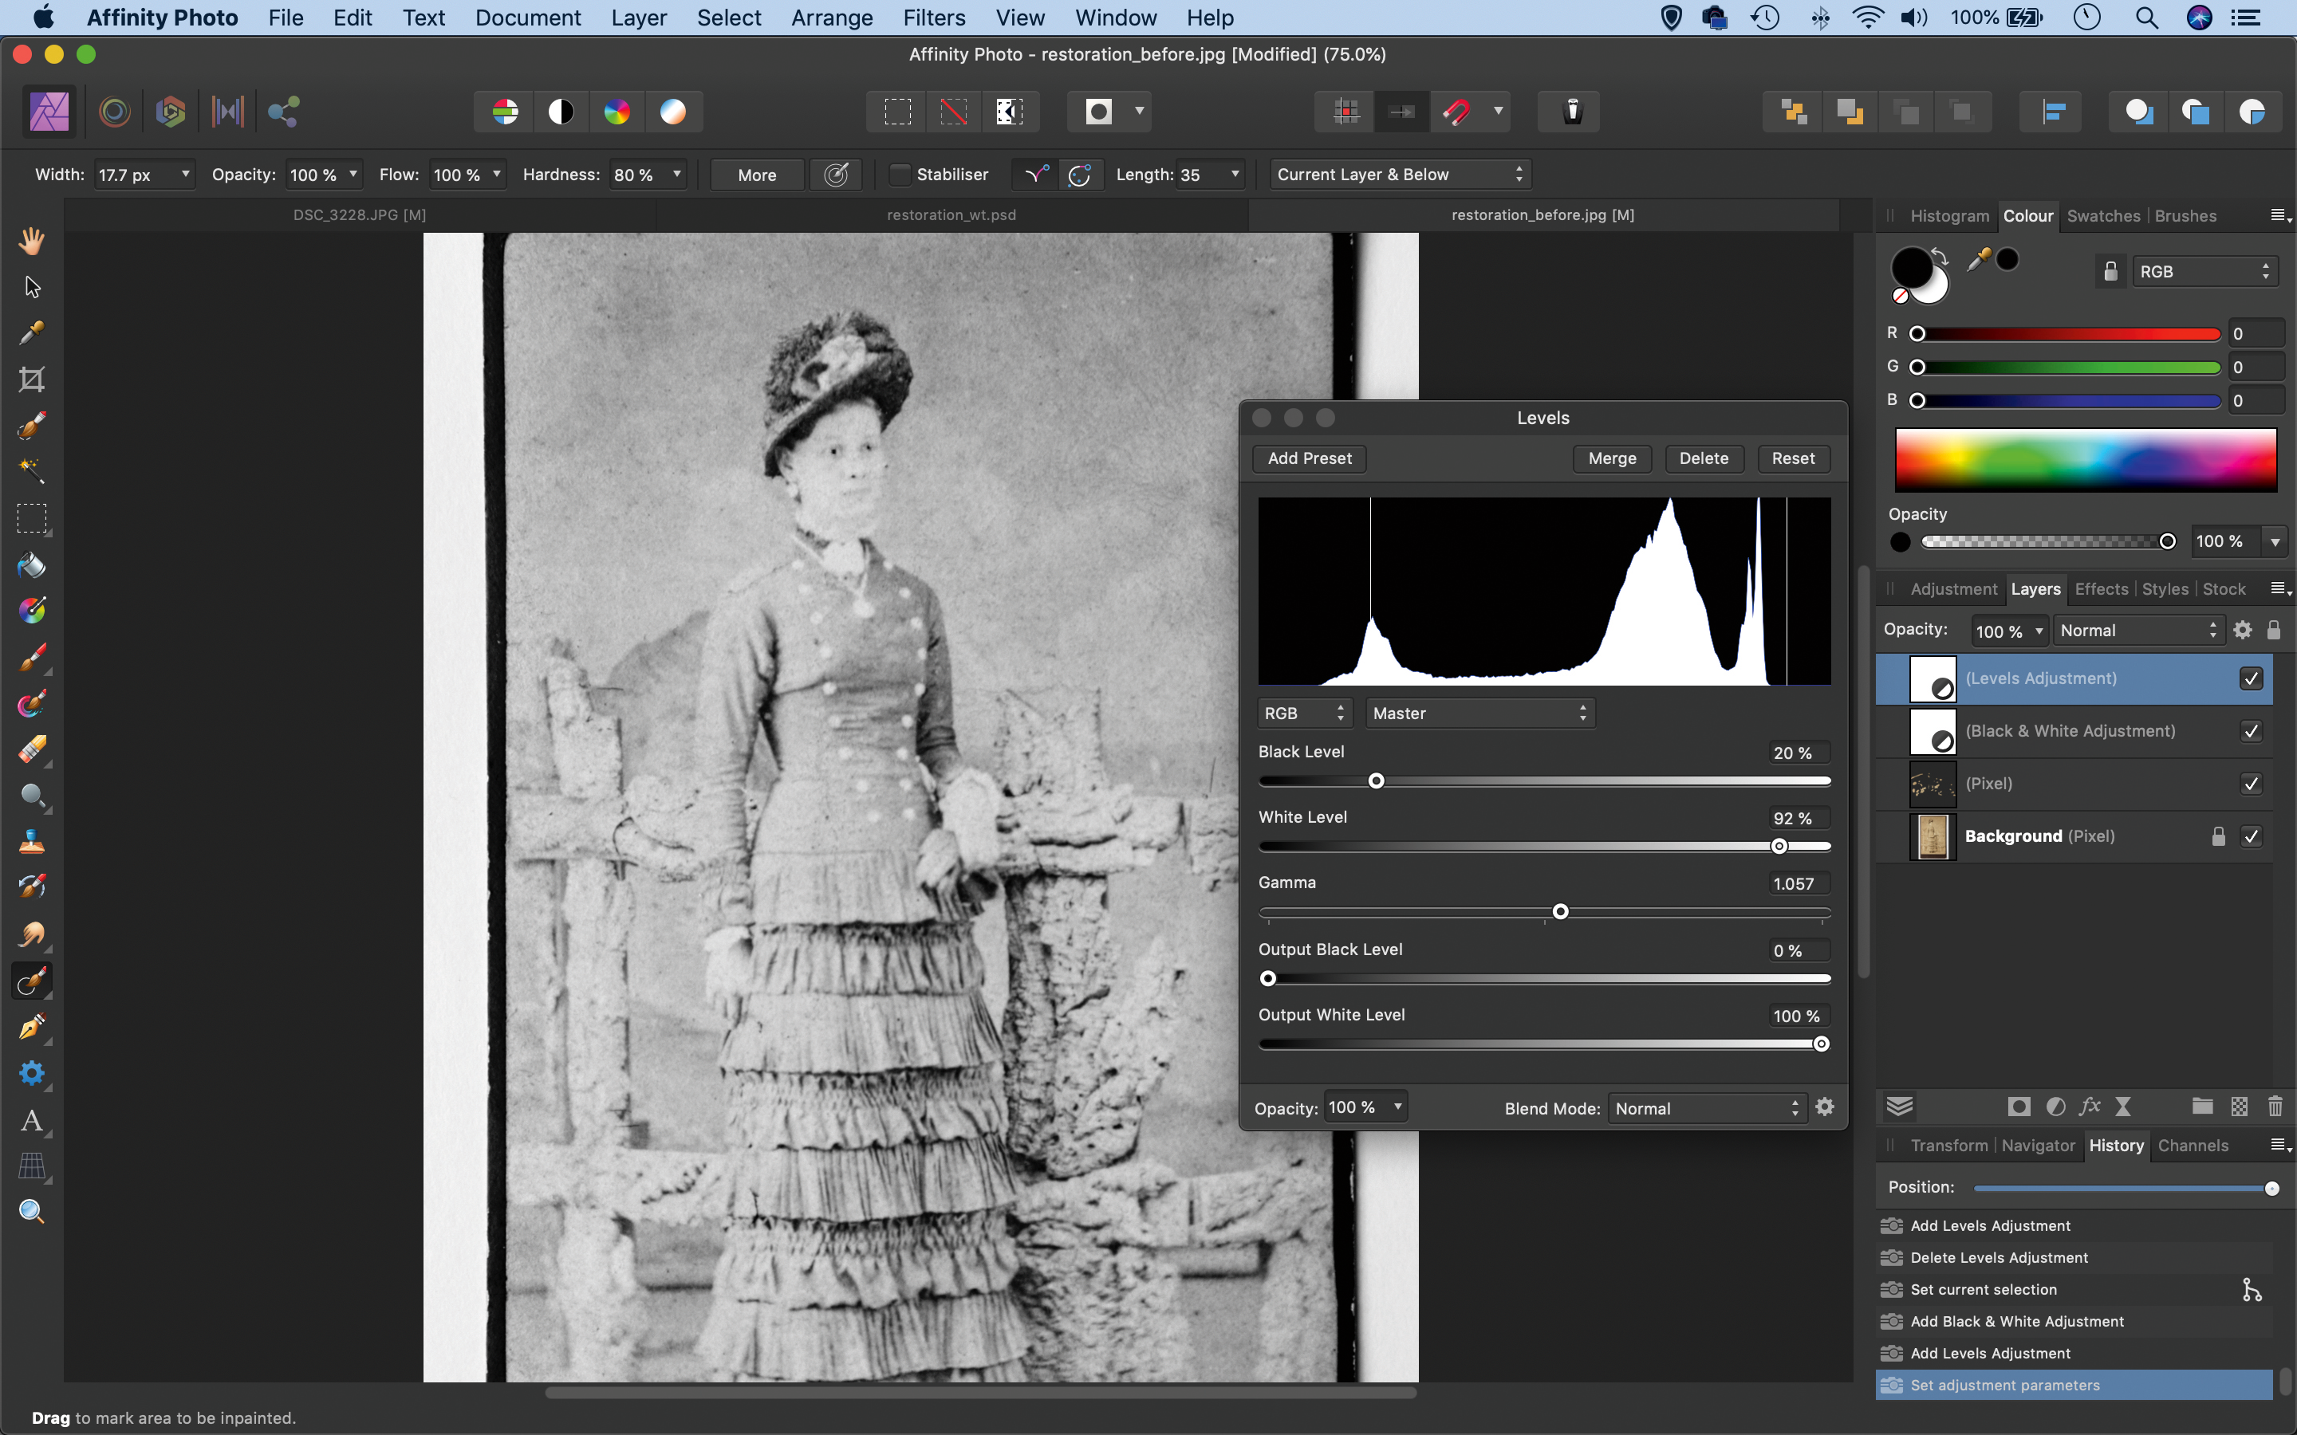Select the Crop tool
Viewport: 2297px width, 1435px height.
pos(31,379)
